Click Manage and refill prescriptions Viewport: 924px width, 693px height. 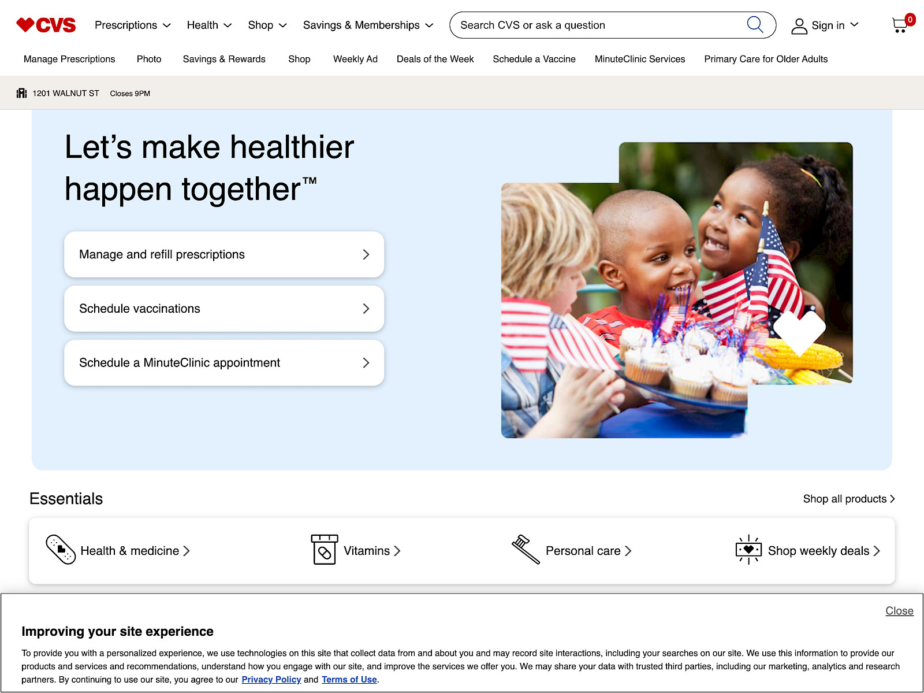(224, 254)
